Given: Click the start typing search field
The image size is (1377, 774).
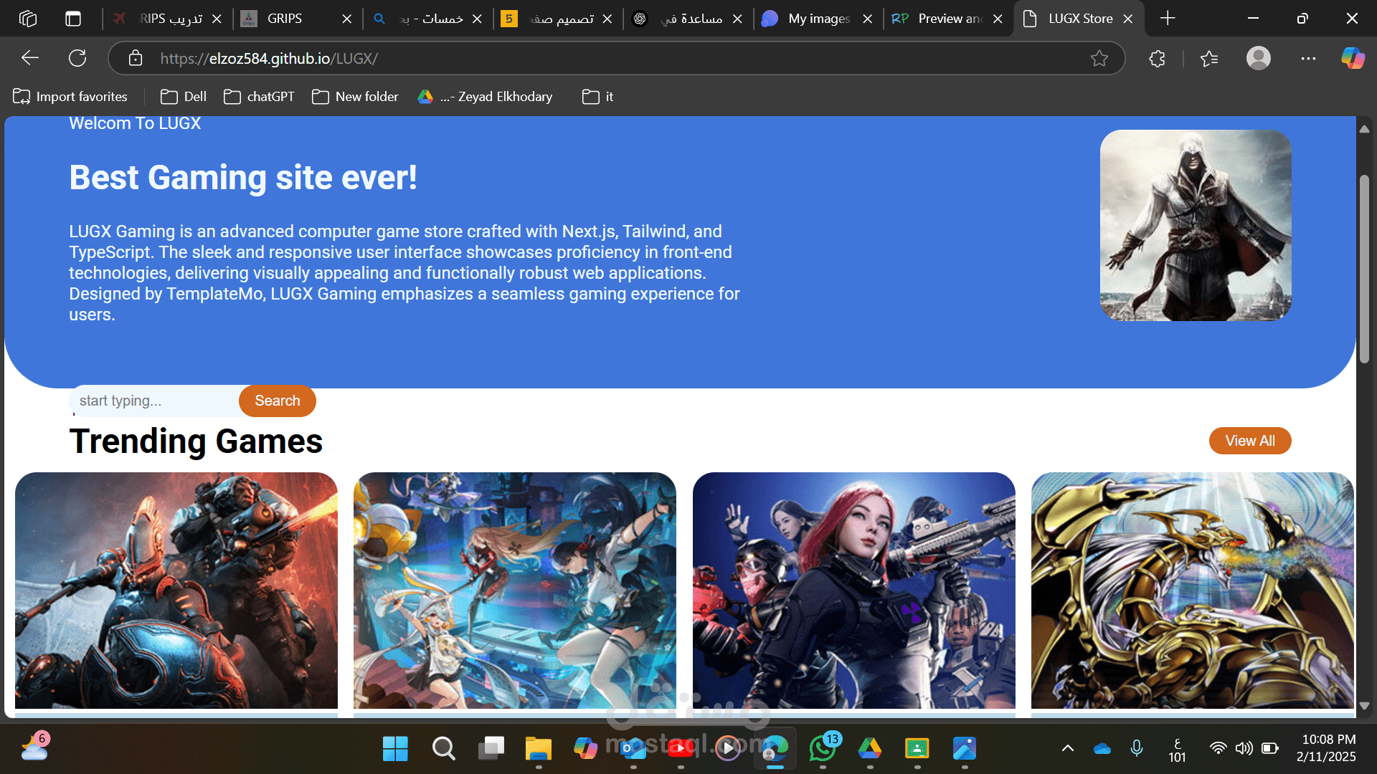Looking at the screenshot, I should [154, 401].
